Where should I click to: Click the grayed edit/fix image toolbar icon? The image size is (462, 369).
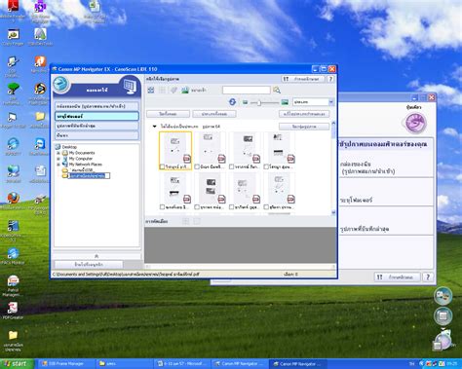173,91
